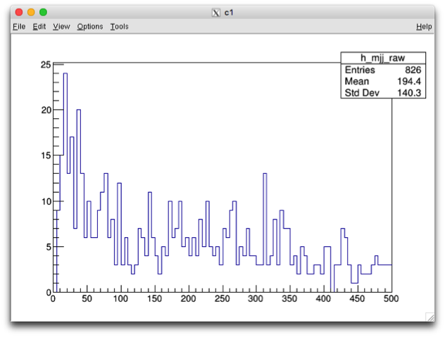Open the Options menu
Screen dimensions: 445x337
tap(90, 27)
